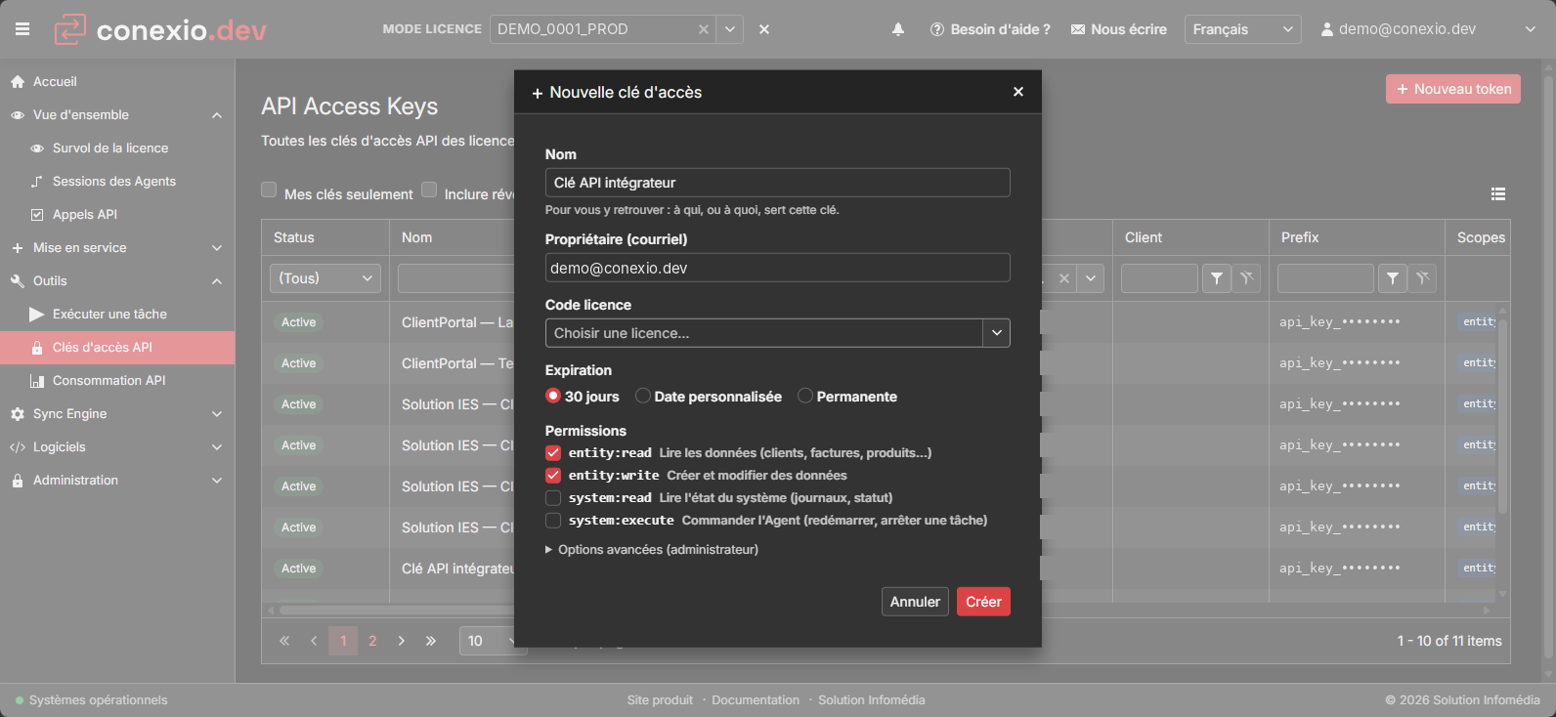
Task: Uncheck the entity:write permission
Action: 553,476
